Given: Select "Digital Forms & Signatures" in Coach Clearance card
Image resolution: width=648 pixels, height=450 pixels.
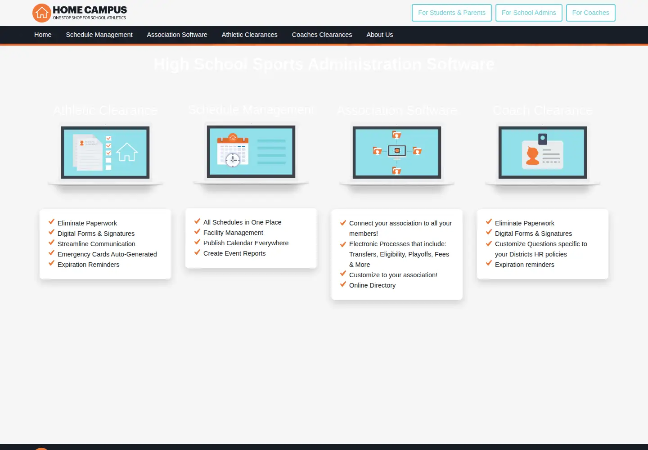Looking at the screenshot, I should [533, 234].
